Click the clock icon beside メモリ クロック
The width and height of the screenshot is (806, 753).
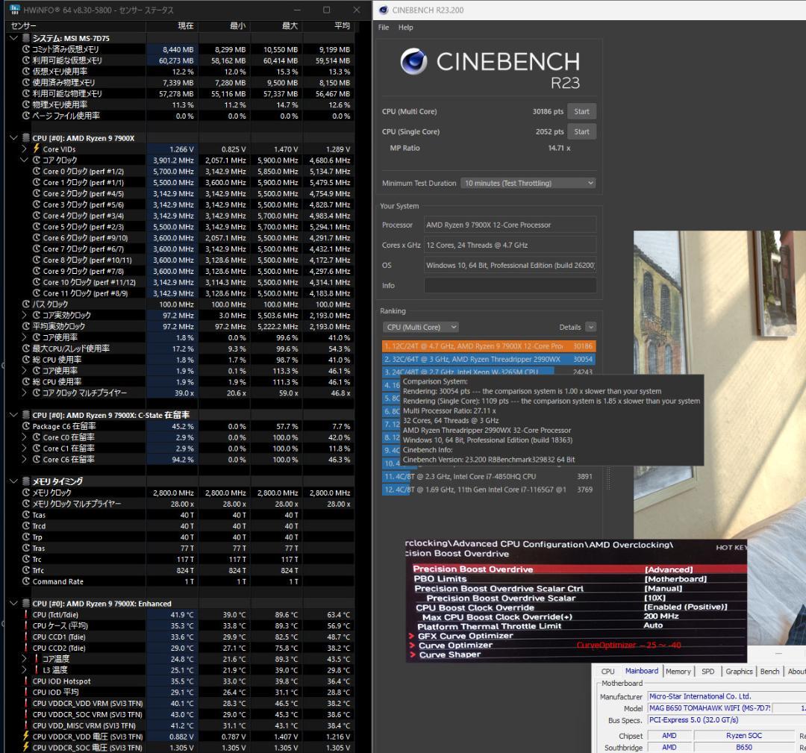pos(26,493)
